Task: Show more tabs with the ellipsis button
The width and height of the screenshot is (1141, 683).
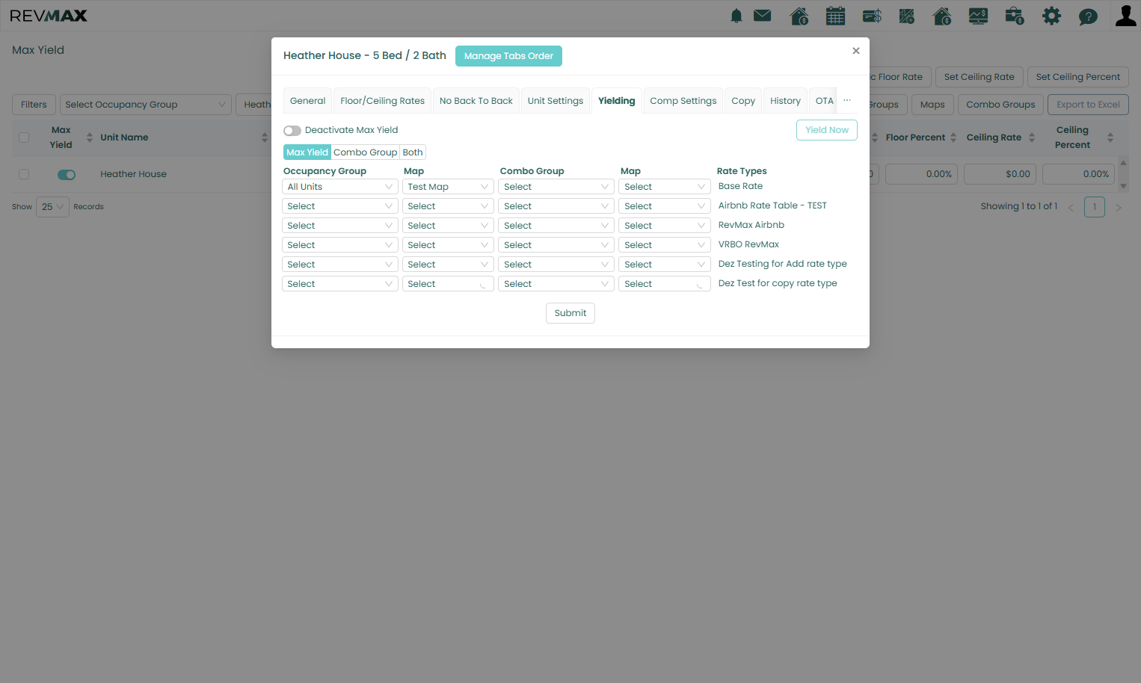Action: coord(847,100)
